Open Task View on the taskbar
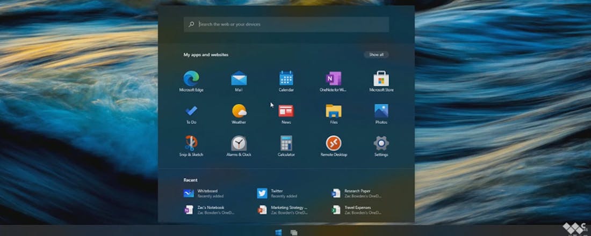Image resolution: width=591 pixels, height=236 pixels. (294, 233)
